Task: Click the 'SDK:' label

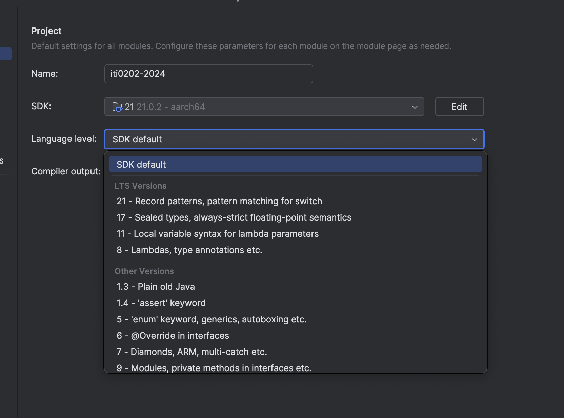Action: pyautogui.click(x=41, y=106)
